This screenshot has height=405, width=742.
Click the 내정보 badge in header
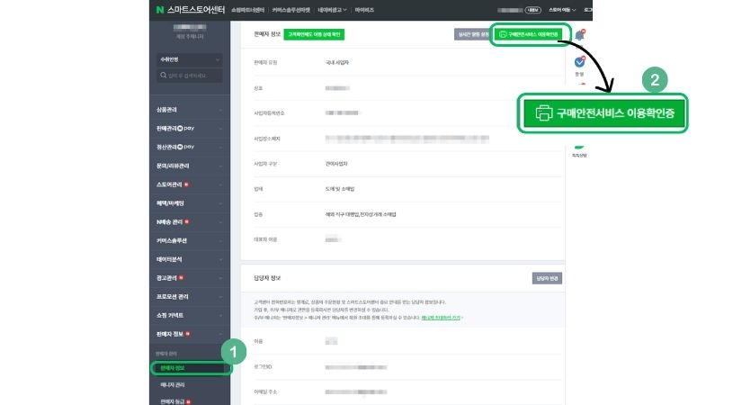point(532,10)
